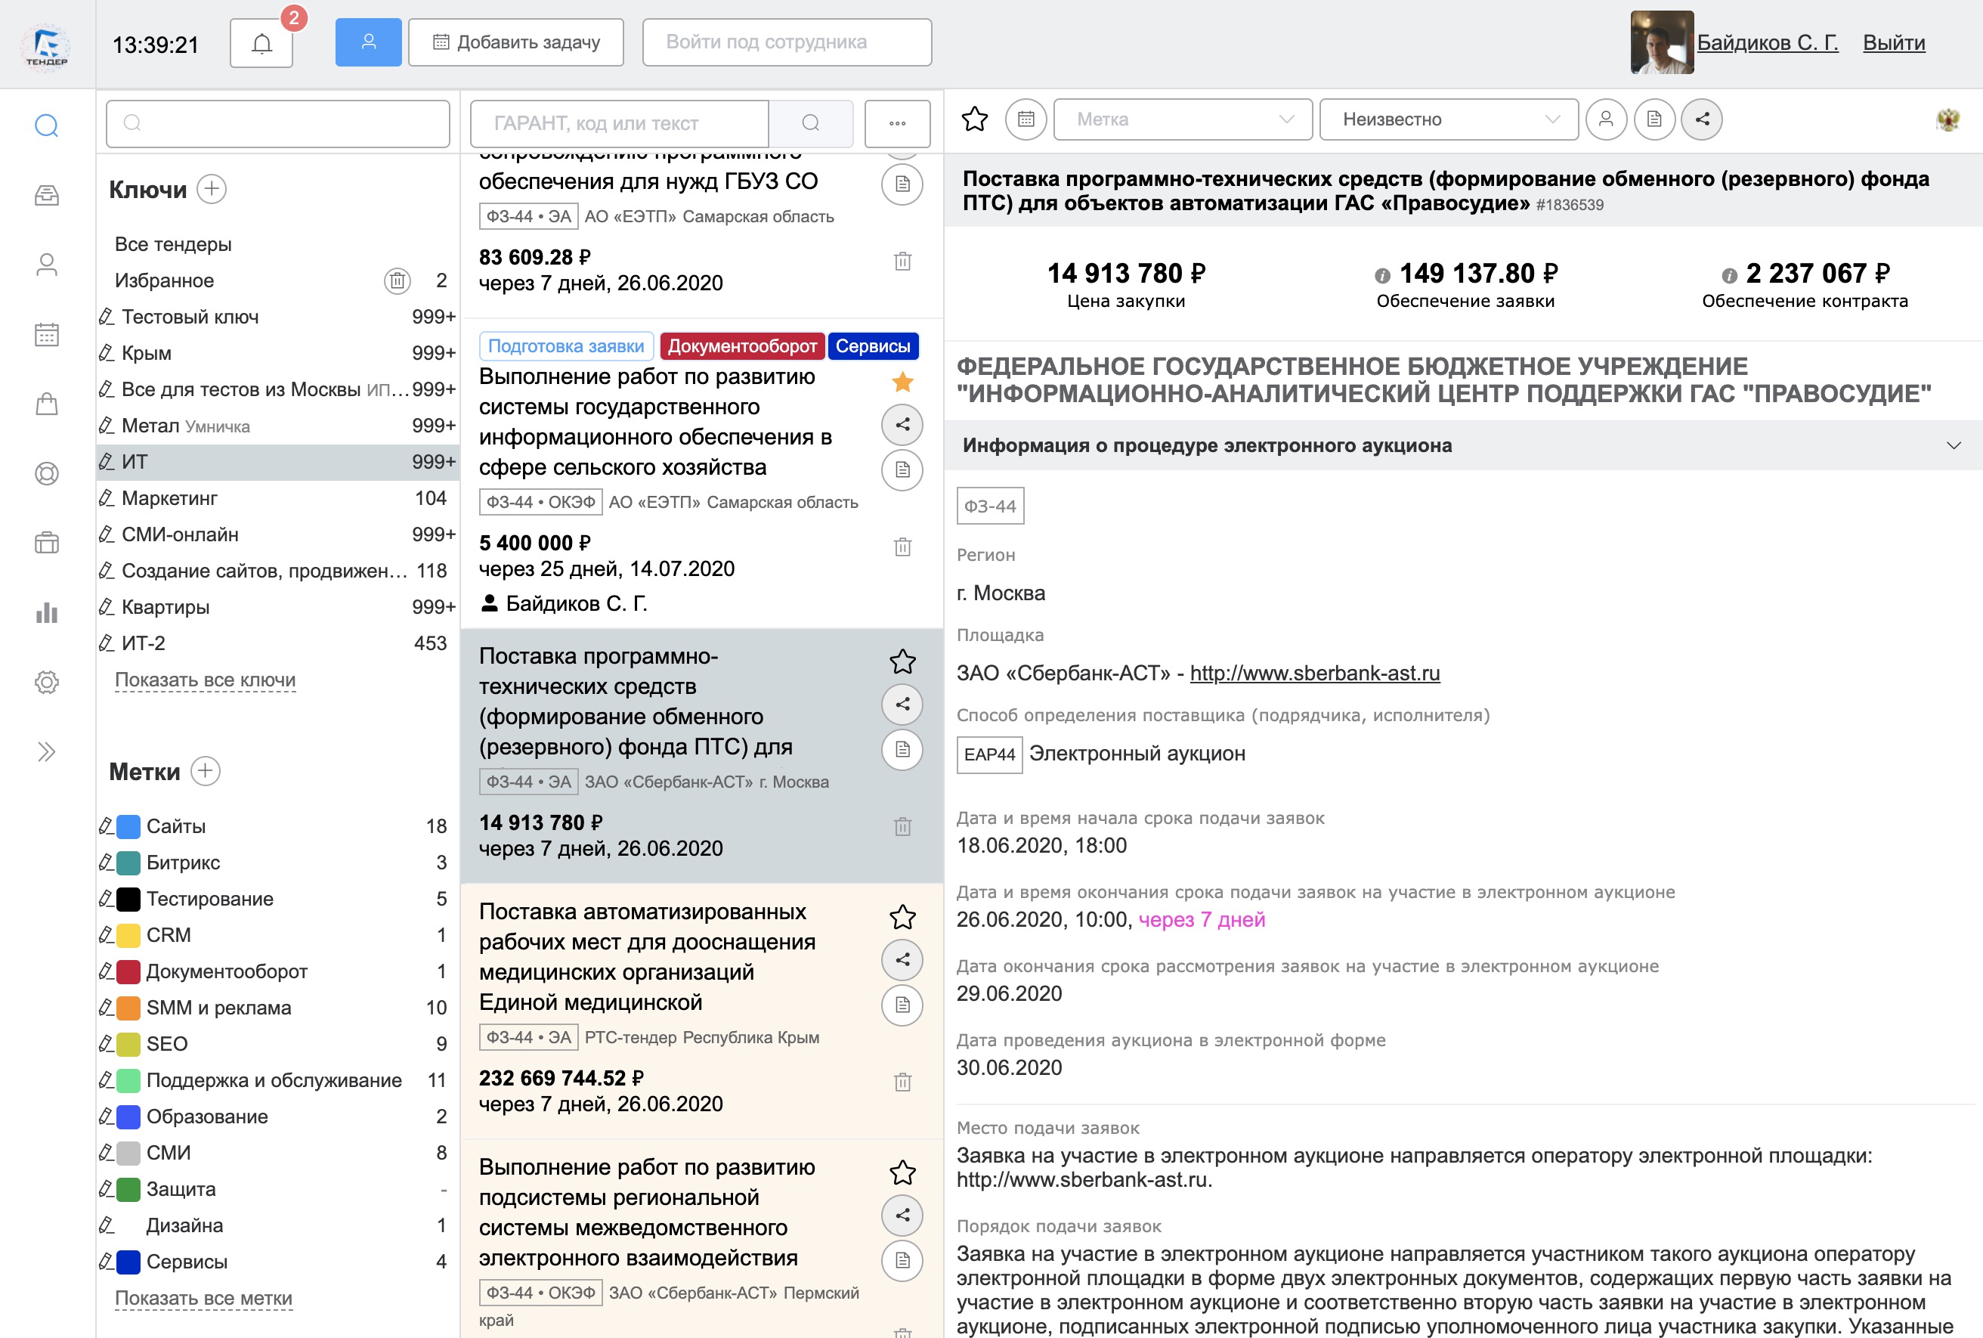This screenshot has height=1338, width=1983.
Task: Delete the 14 913 780 ₽ tender card
Action: [902, 826]
